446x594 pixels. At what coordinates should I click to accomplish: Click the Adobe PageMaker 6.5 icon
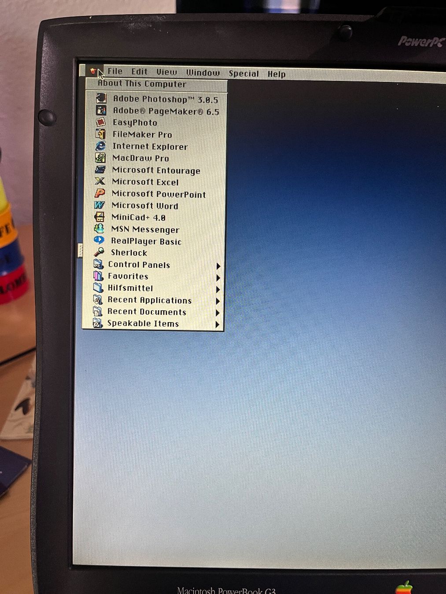click(x=101, y=110)
